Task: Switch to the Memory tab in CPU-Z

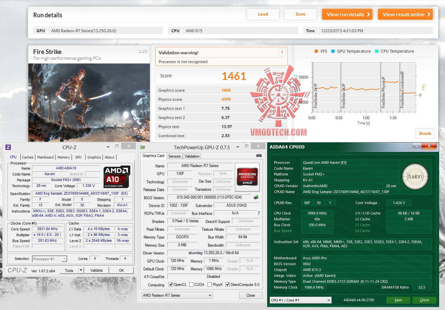Action: coord(64,157)
